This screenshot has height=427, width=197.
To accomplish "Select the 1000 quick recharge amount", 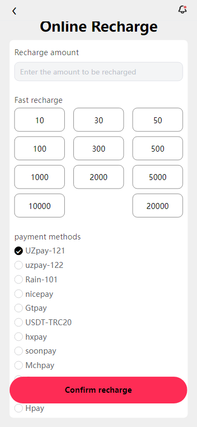I will [x=40, y=177].
